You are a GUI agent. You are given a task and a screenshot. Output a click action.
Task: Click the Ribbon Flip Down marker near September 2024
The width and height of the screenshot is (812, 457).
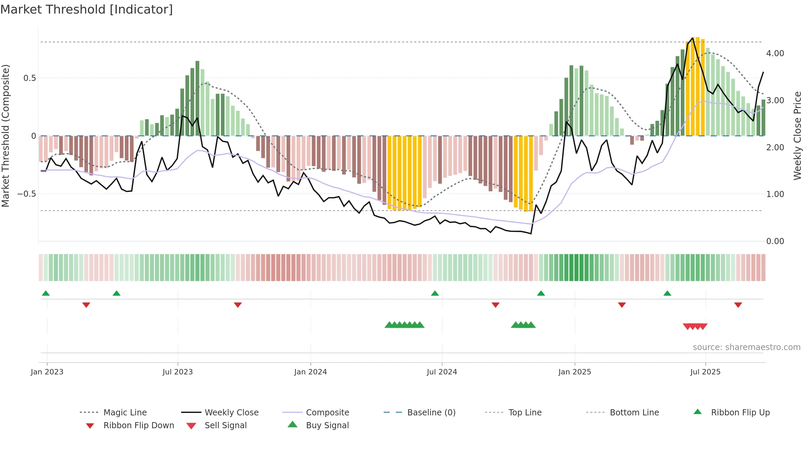496,305
